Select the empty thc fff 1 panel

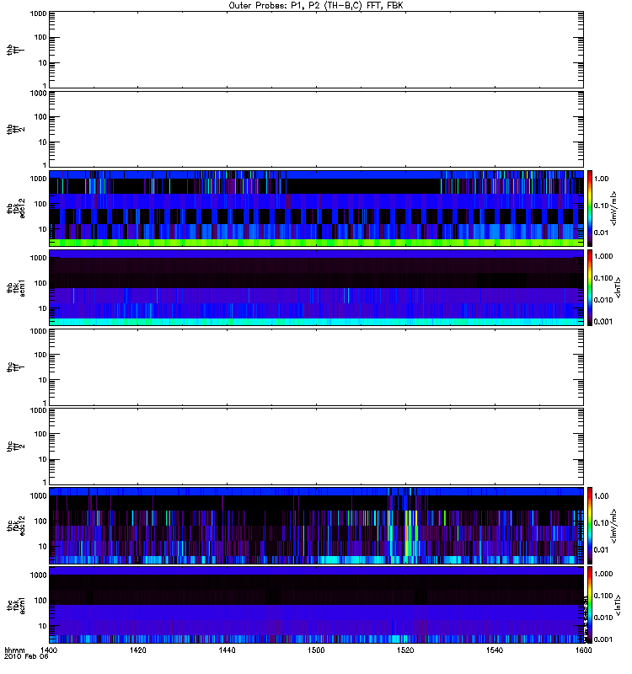tap(317, 367)
